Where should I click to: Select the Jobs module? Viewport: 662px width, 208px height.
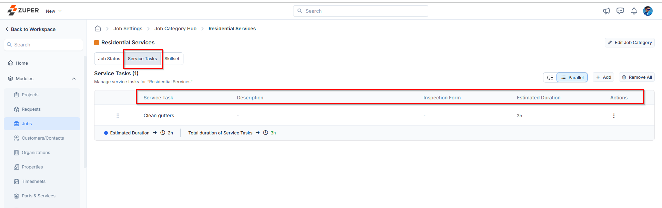42,124
